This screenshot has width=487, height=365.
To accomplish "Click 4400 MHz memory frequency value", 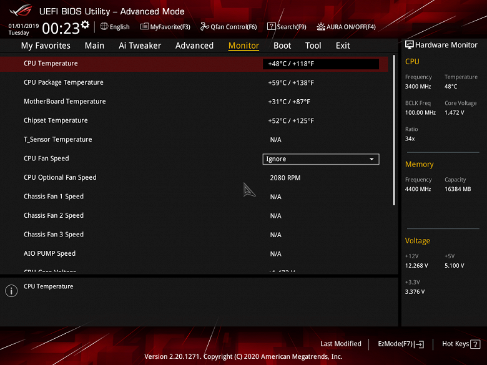I will (x=418, y=189).
